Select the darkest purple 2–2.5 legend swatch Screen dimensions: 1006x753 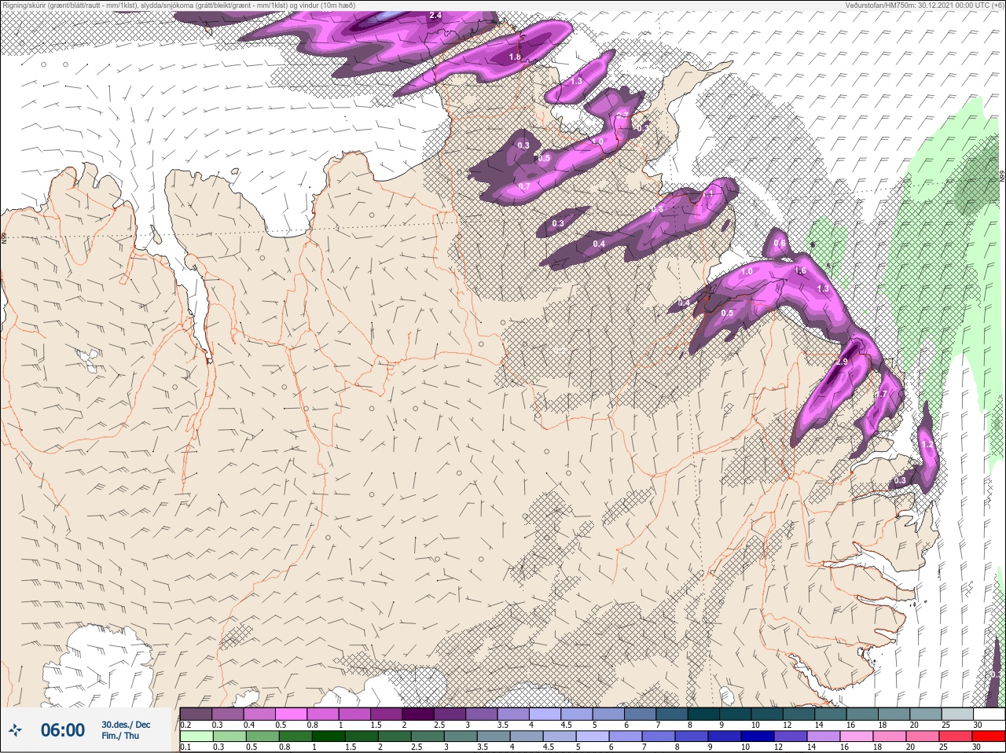point(420,714)
